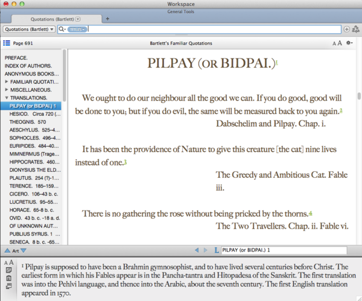Open footnote 2 link after first quotation
The height and width of the screenshot is (301, 362).
point(341,110)
